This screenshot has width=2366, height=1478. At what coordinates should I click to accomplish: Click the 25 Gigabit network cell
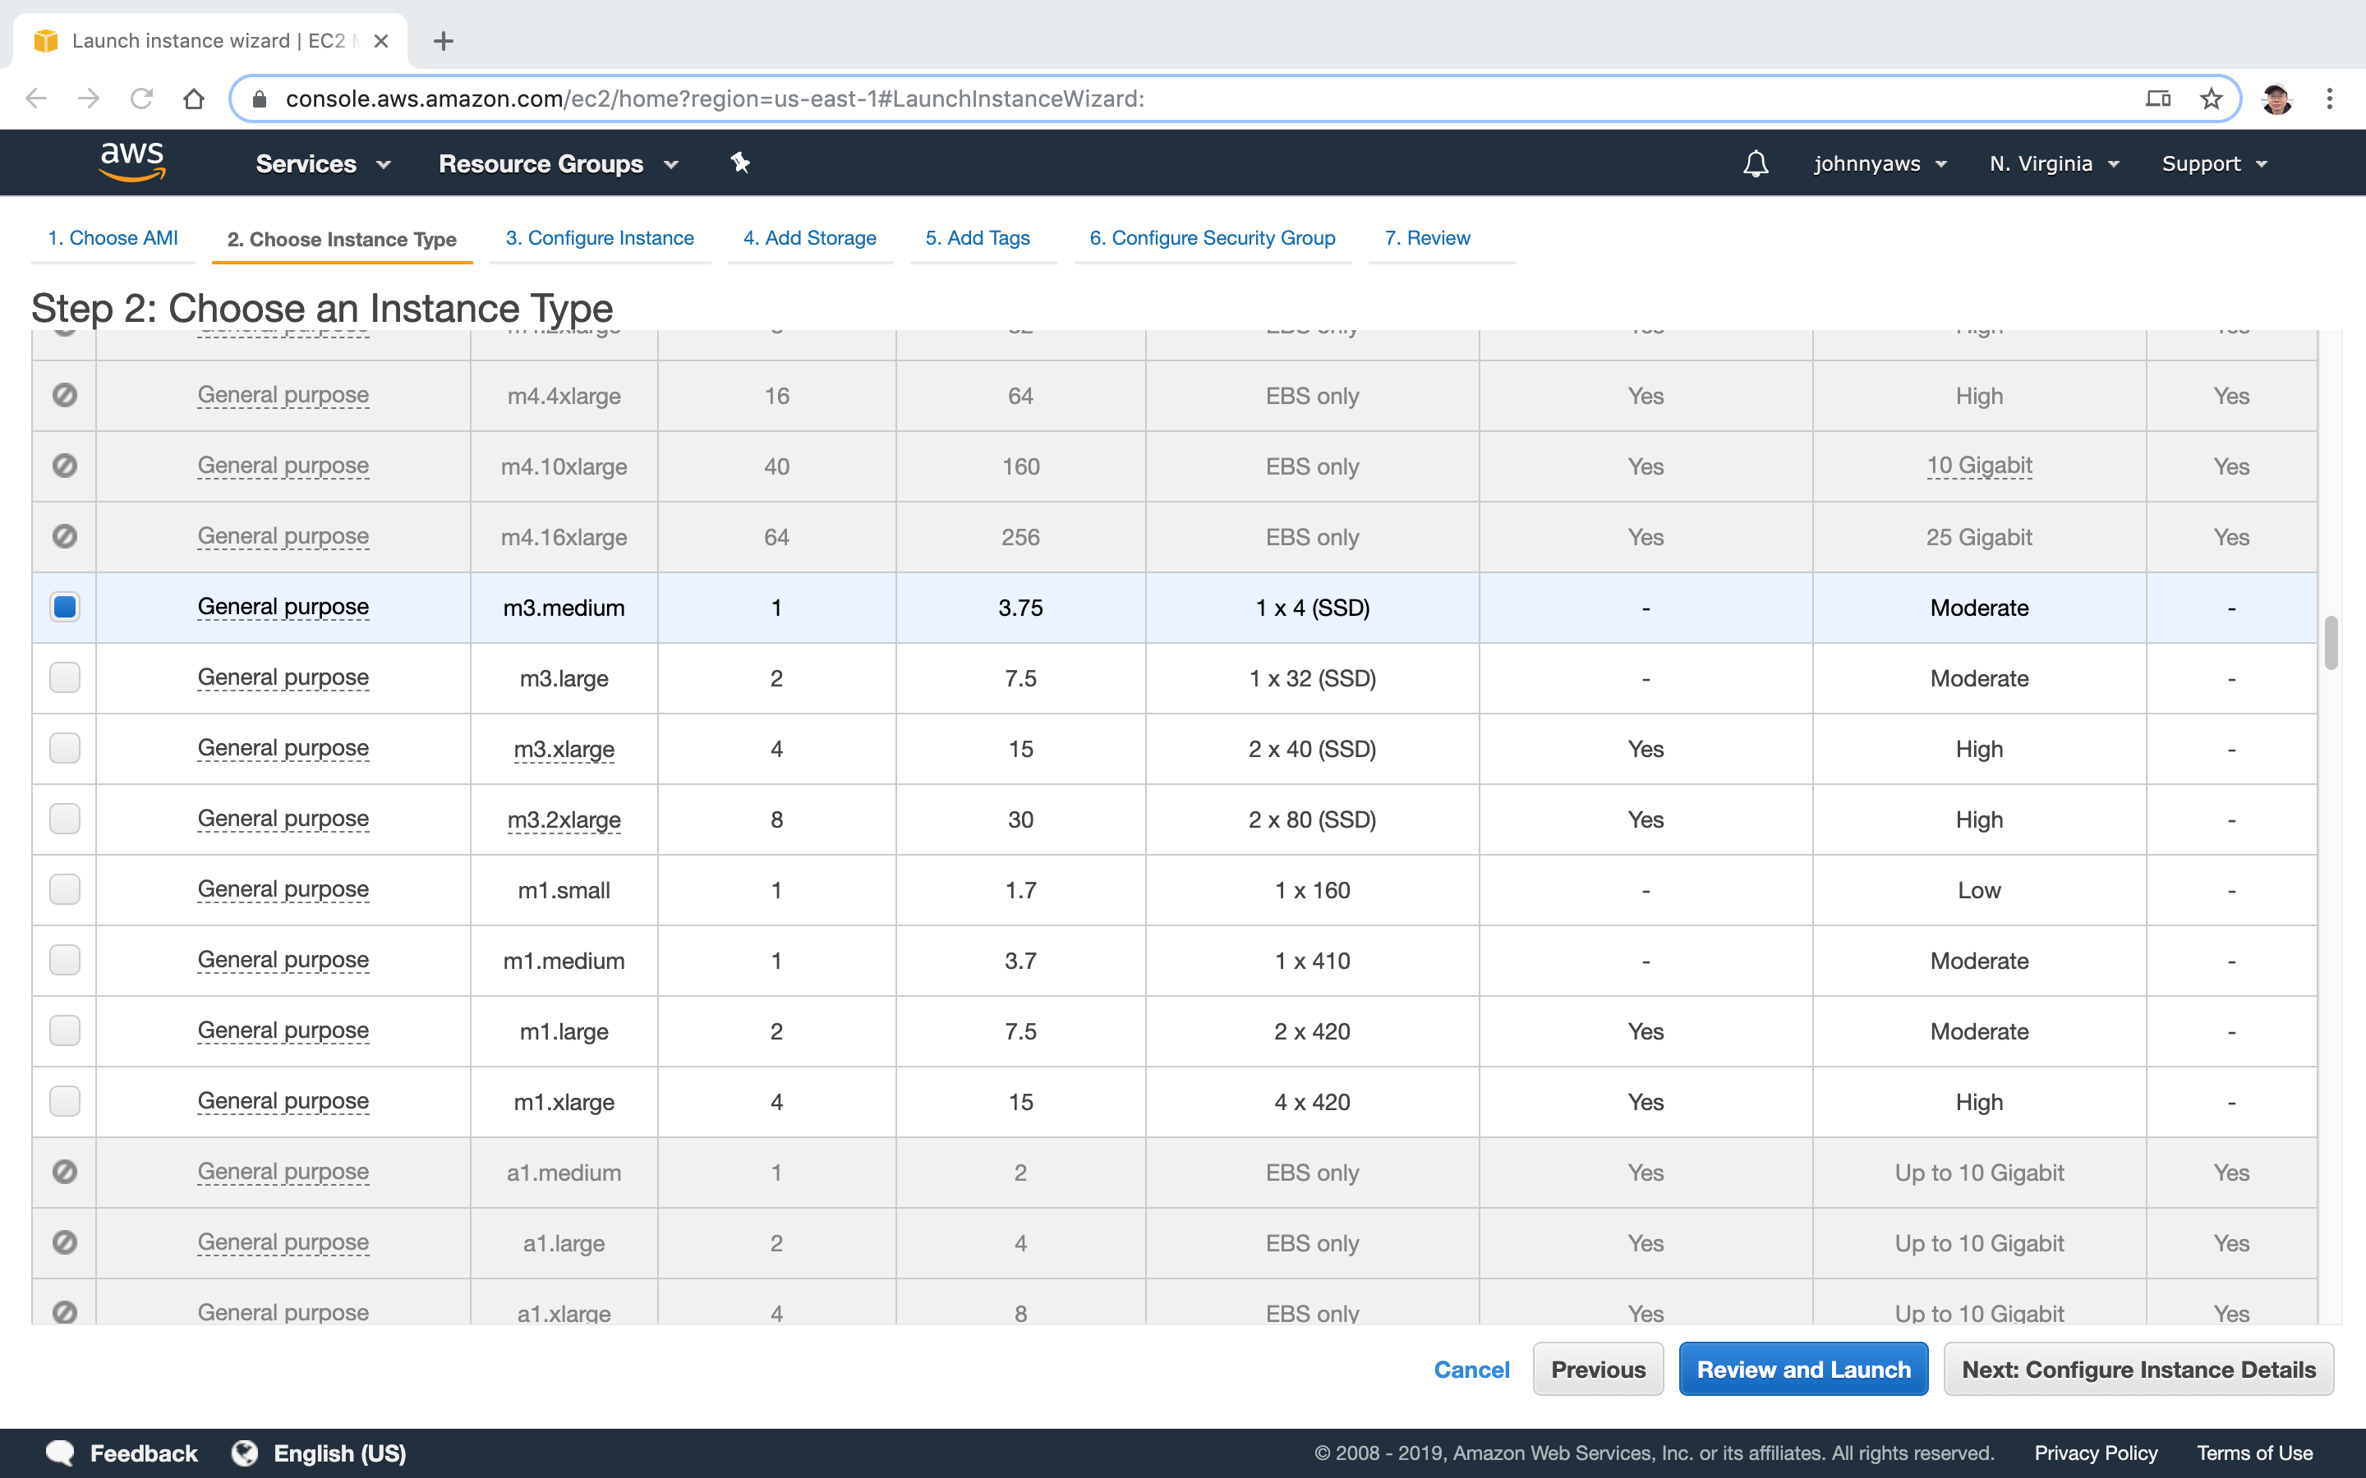(x=1979, y=538)
